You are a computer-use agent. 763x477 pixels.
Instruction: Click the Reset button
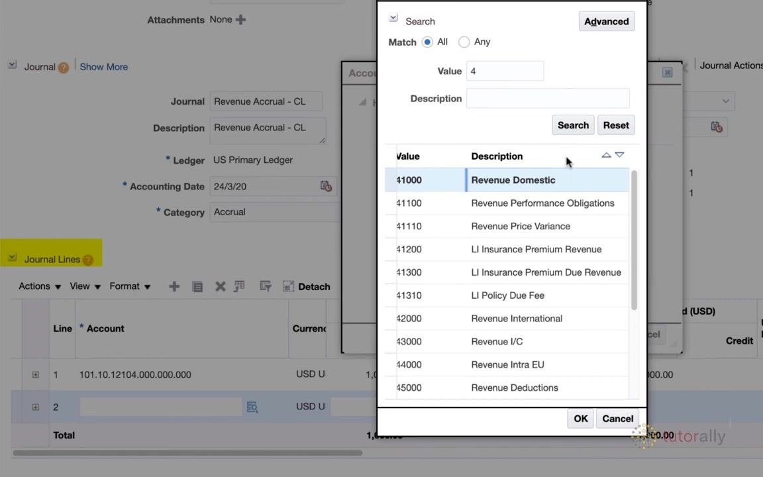point(616,125)
